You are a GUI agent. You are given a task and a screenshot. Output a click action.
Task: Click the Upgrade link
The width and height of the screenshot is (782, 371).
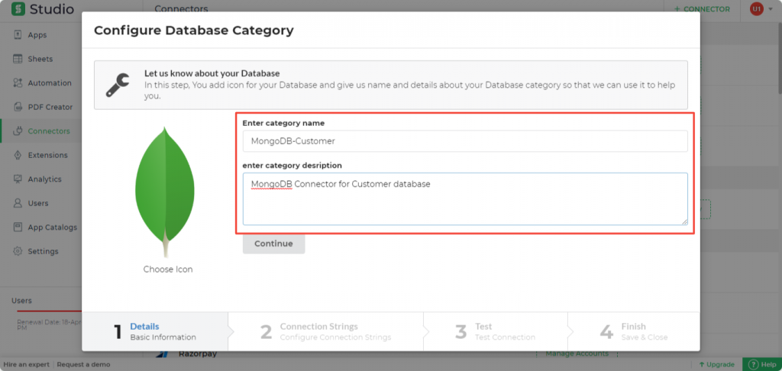[x=717, y=364]
